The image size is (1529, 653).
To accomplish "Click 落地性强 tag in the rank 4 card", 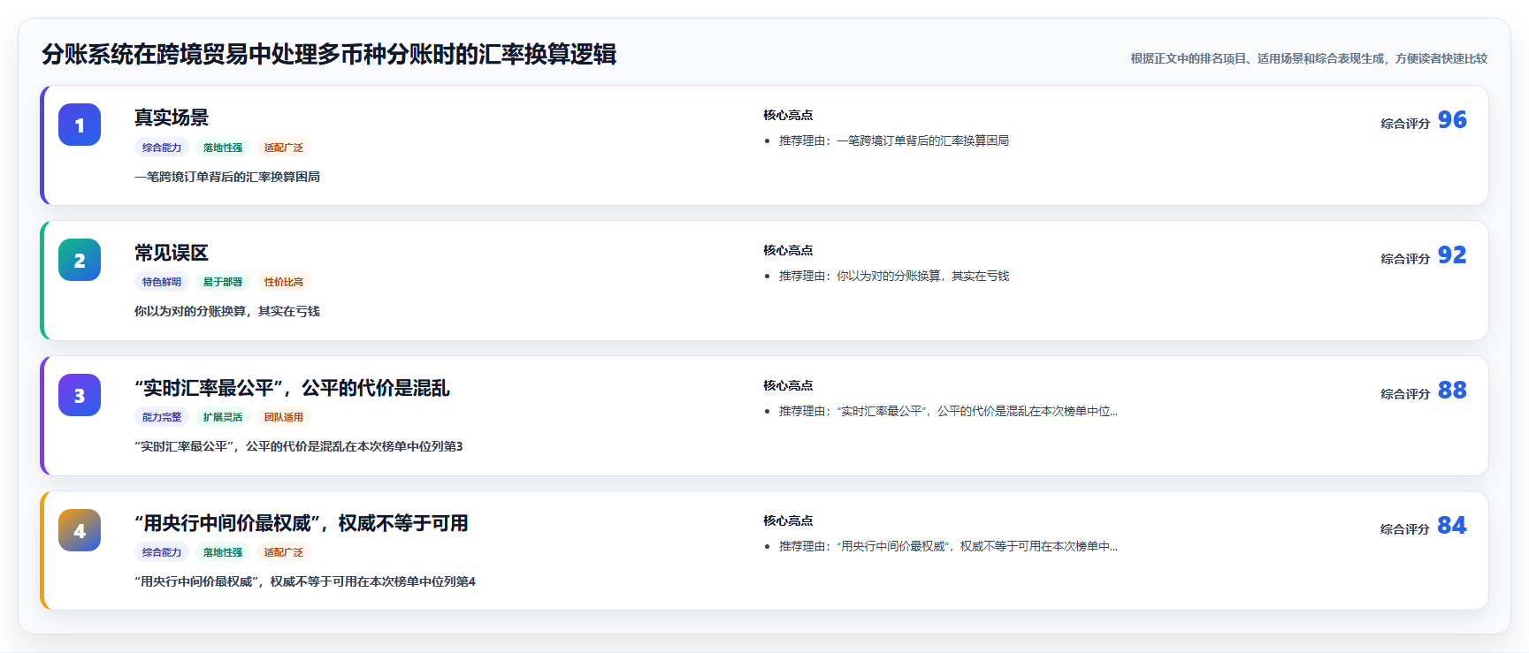I will tap(223, 552).
